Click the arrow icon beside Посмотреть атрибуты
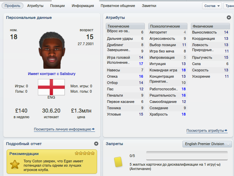The image size is (234, 176). point(226,131)
